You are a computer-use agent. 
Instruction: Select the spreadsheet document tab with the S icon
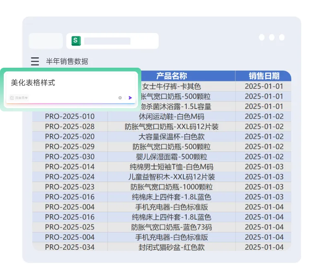[112, 41]
